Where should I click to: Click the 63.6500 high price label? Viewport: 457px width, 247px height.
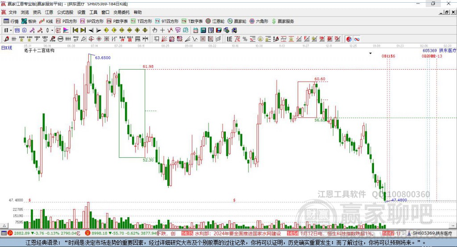click(x=103, y=58)
